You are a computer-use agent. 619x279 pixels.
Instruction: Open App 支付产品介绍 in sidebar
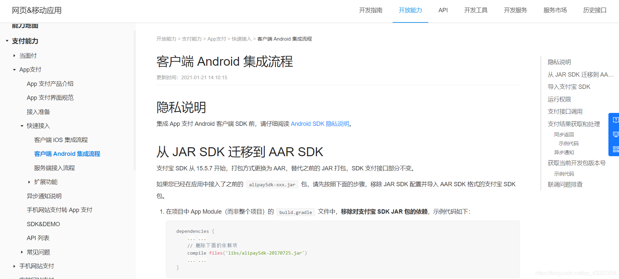pos(50,84)
